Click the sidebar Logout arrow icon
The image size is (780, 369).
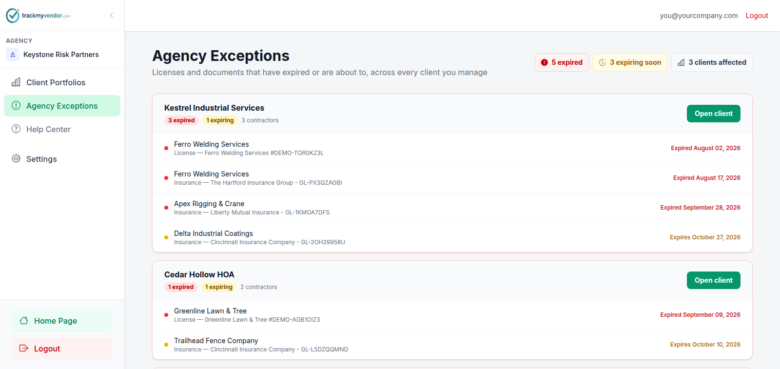(24, 349)
